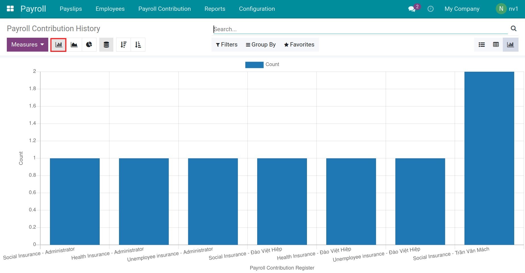This screenshot has width=525, height=273.
Task: Open the pivot table view
Action: 496,45
